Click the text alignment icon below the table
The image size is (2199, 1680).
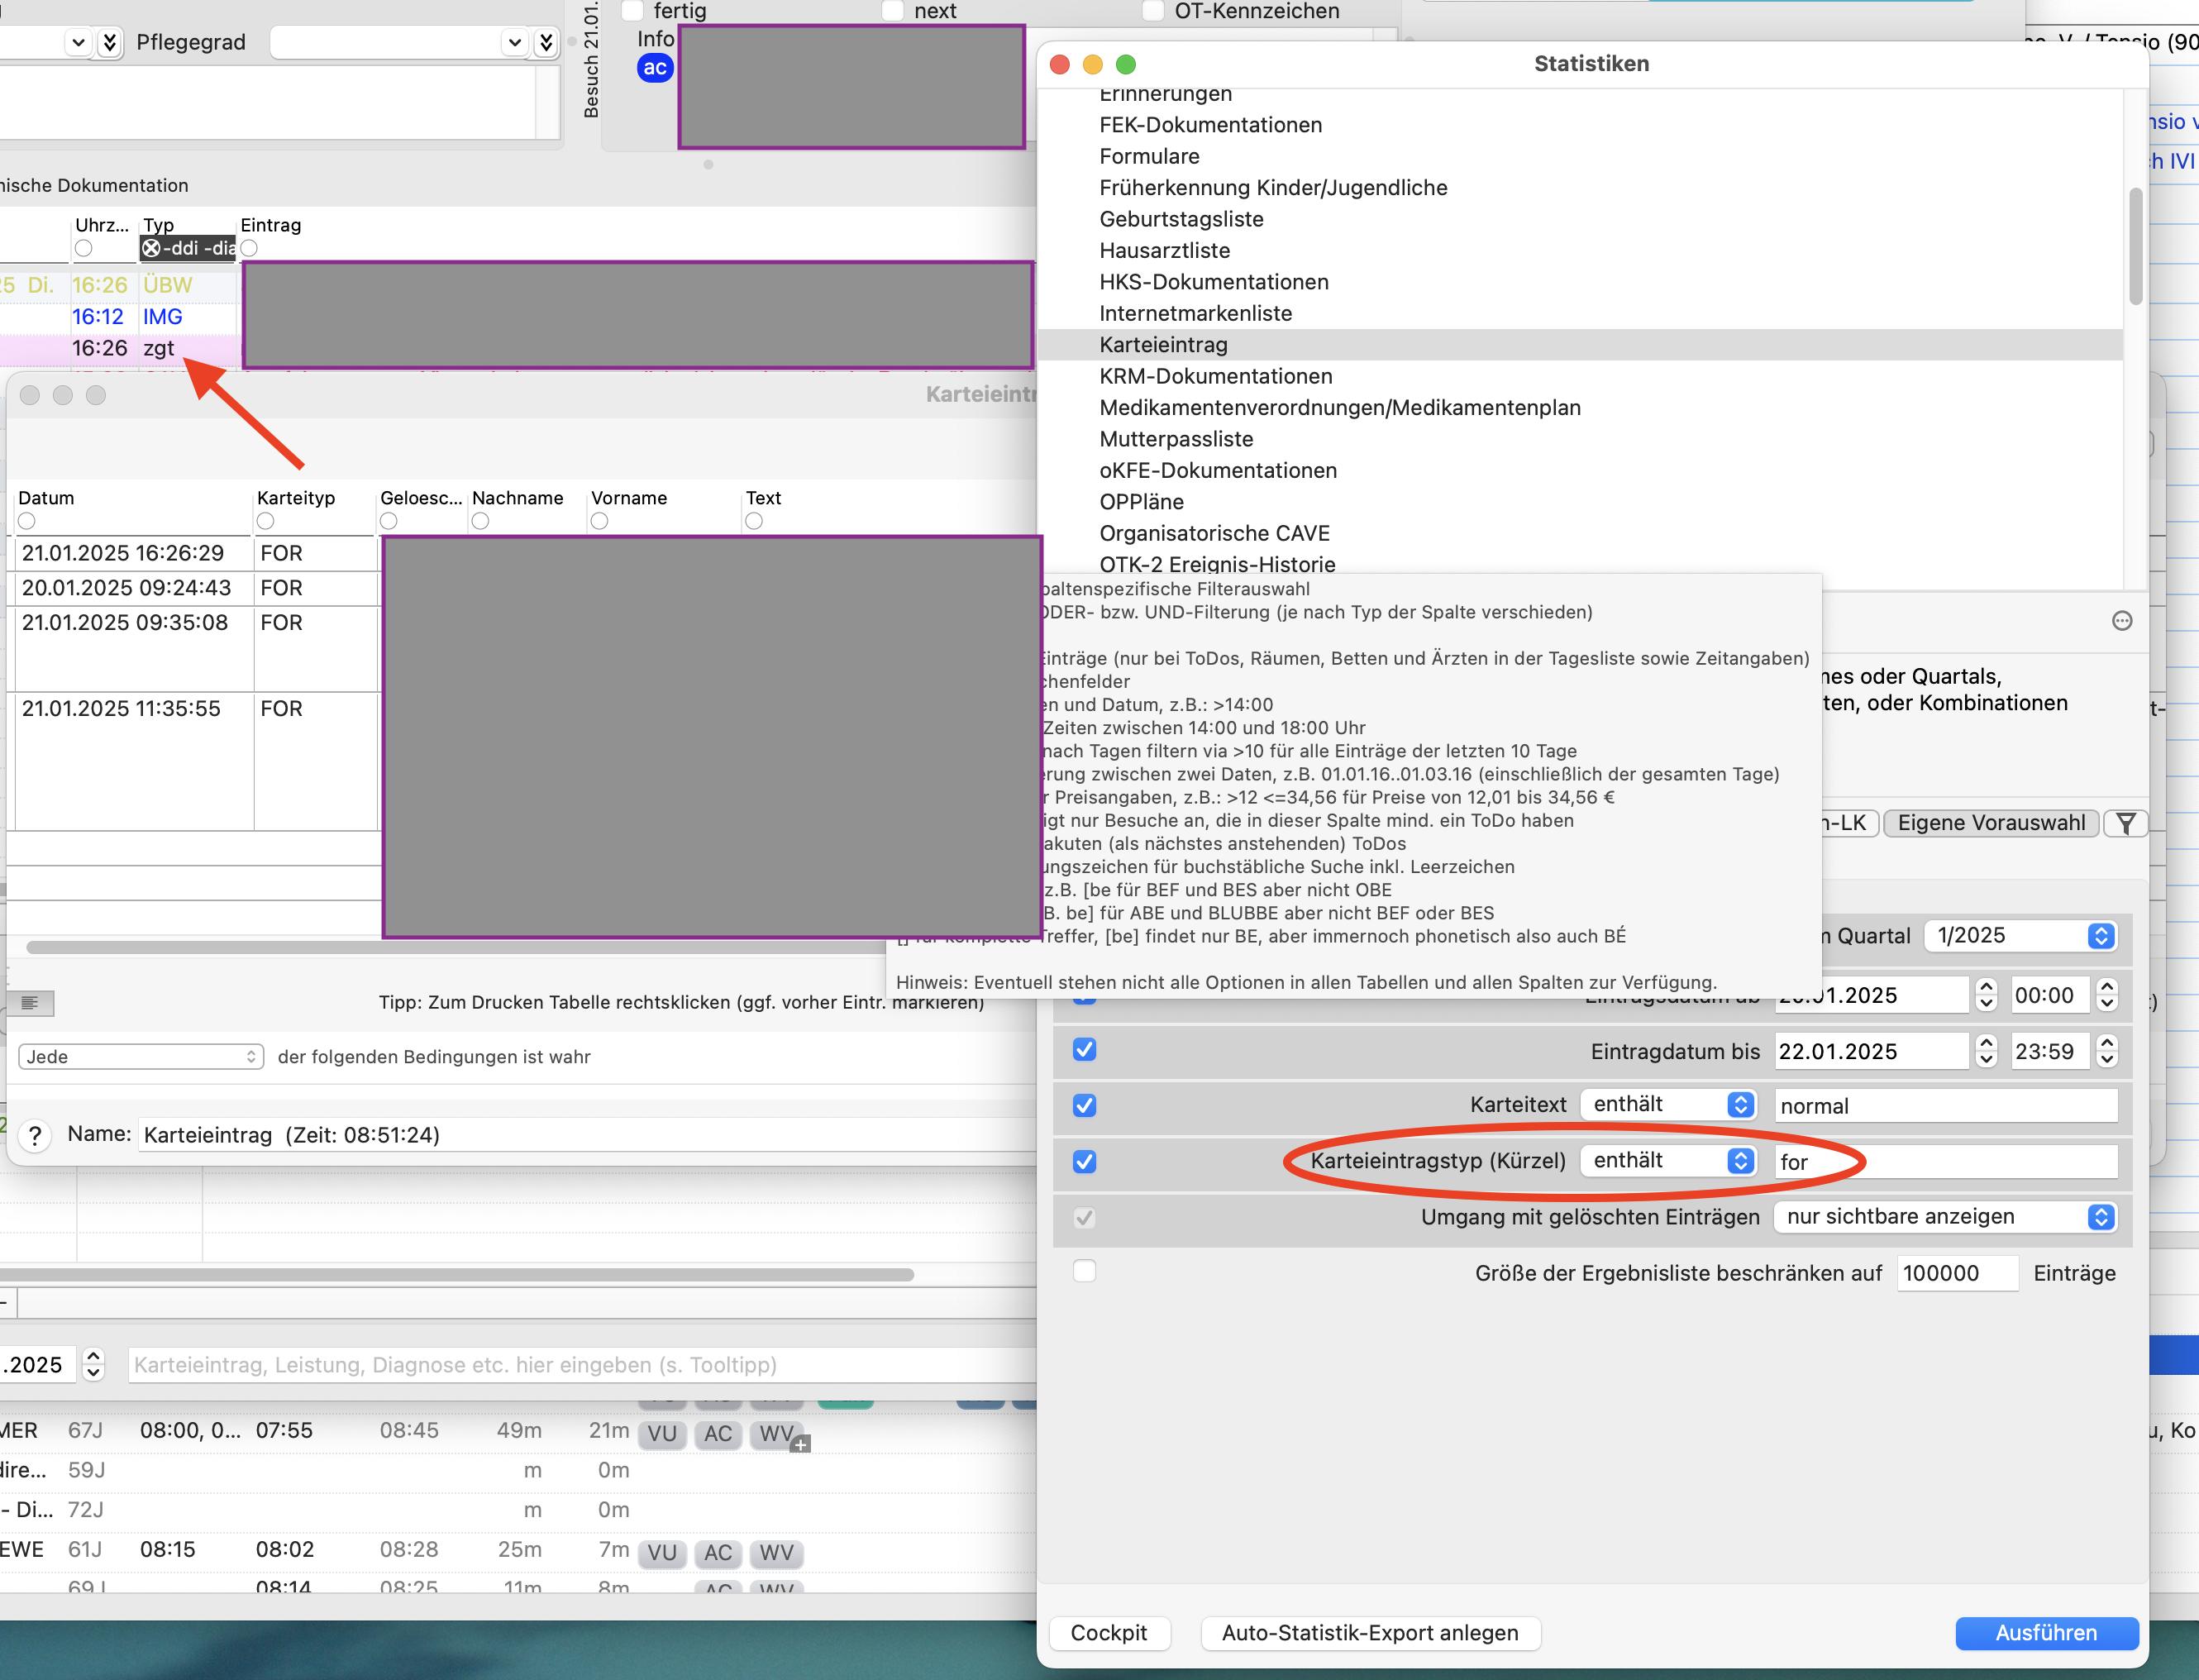30,1002
